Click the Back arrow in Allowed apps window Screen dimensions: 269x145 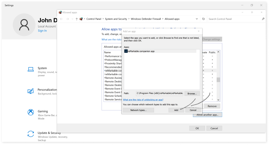(x=61, y=19)
